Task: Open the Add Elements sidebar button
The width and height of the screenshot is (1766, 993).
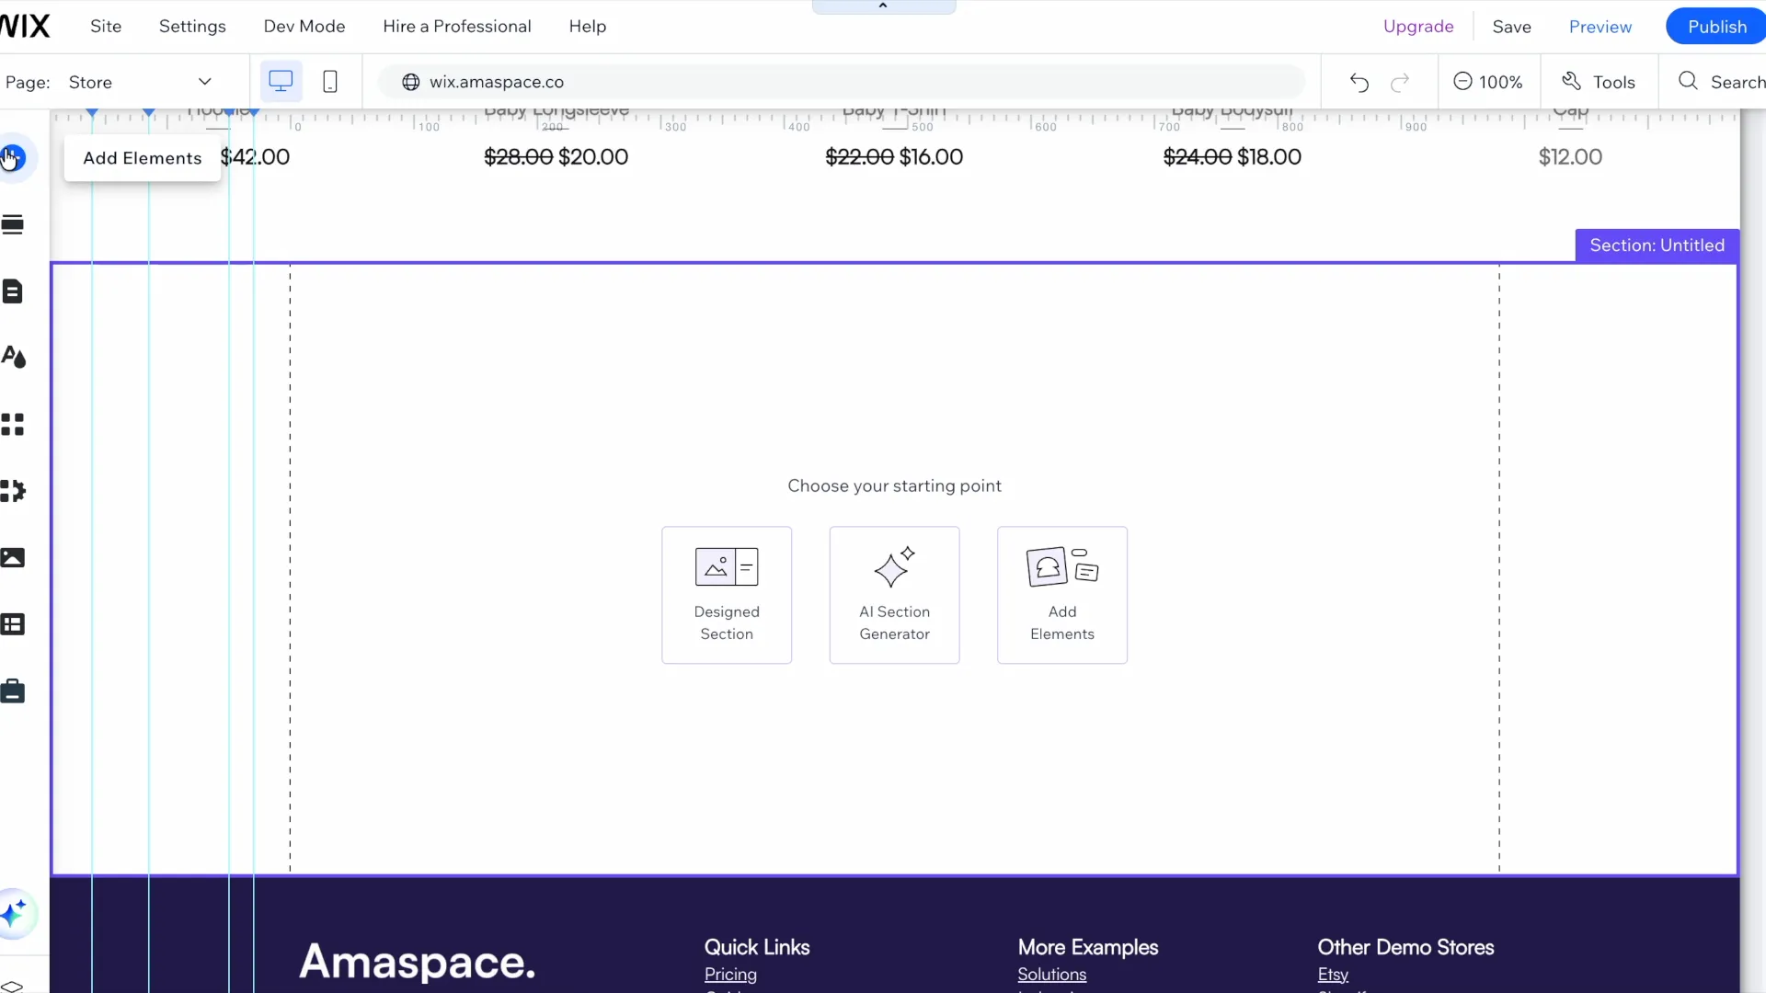Action: click(x=12, y=158)
